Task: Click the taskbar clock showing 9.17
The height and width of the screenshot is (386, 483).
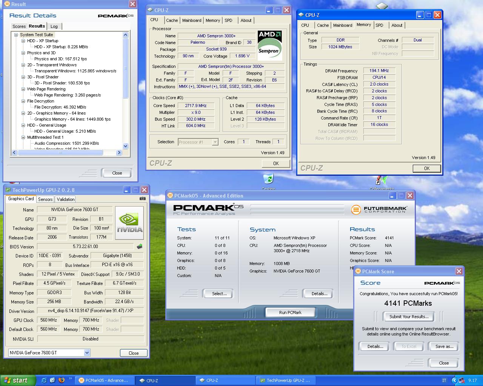Action: tap(472, 381)
